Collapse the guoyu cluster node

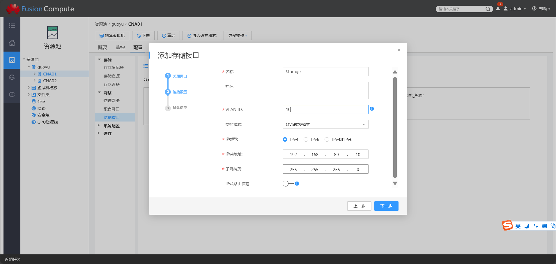pos(29,67)
